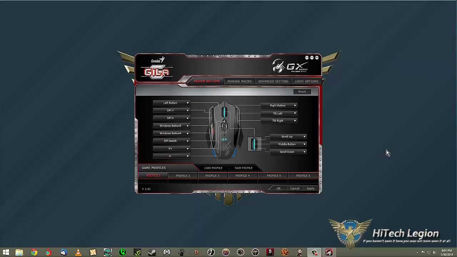Viewport: 457px width, 257px height.
Task: Open the Middle Button dropdown
Action: [288, 144]
